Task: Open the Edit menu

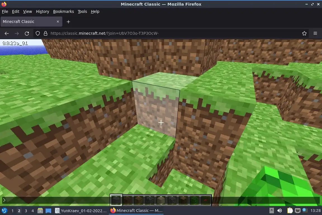Action: point(16,11)
